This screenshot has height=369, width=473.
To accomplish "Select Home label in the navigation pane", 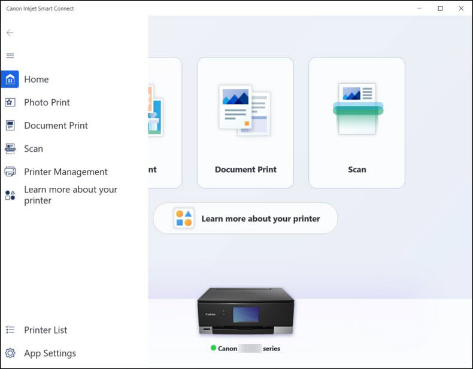I will (36, 79).
